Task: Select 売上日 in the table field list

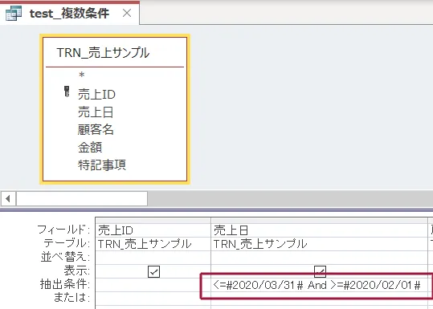Action: tap(96, 112)
